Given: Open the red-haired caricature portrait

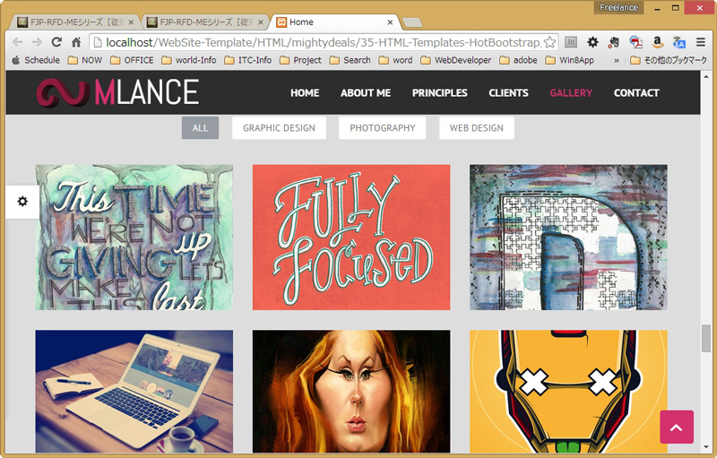Looking at the screenshot, I should click(351, 392).
